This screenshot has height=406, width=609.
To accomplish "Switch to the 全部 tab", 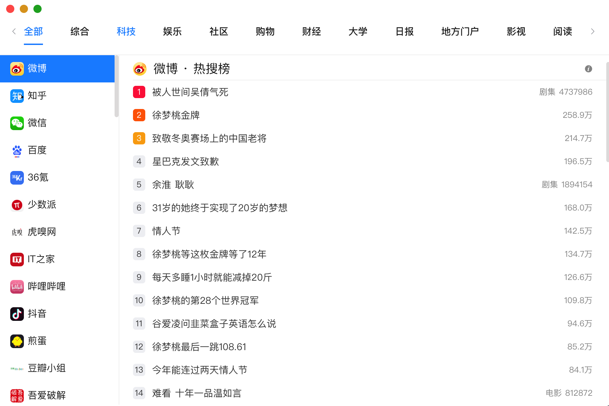I will pos(33,31).
